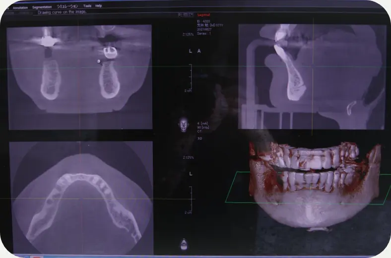
Task: Click the 'ID : 4220' patient text
Action: (203, 21)
